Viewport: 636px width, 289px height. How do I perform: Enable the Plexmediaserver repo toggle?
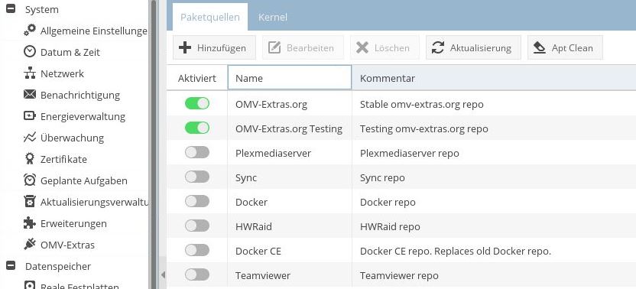pos(197,153)
